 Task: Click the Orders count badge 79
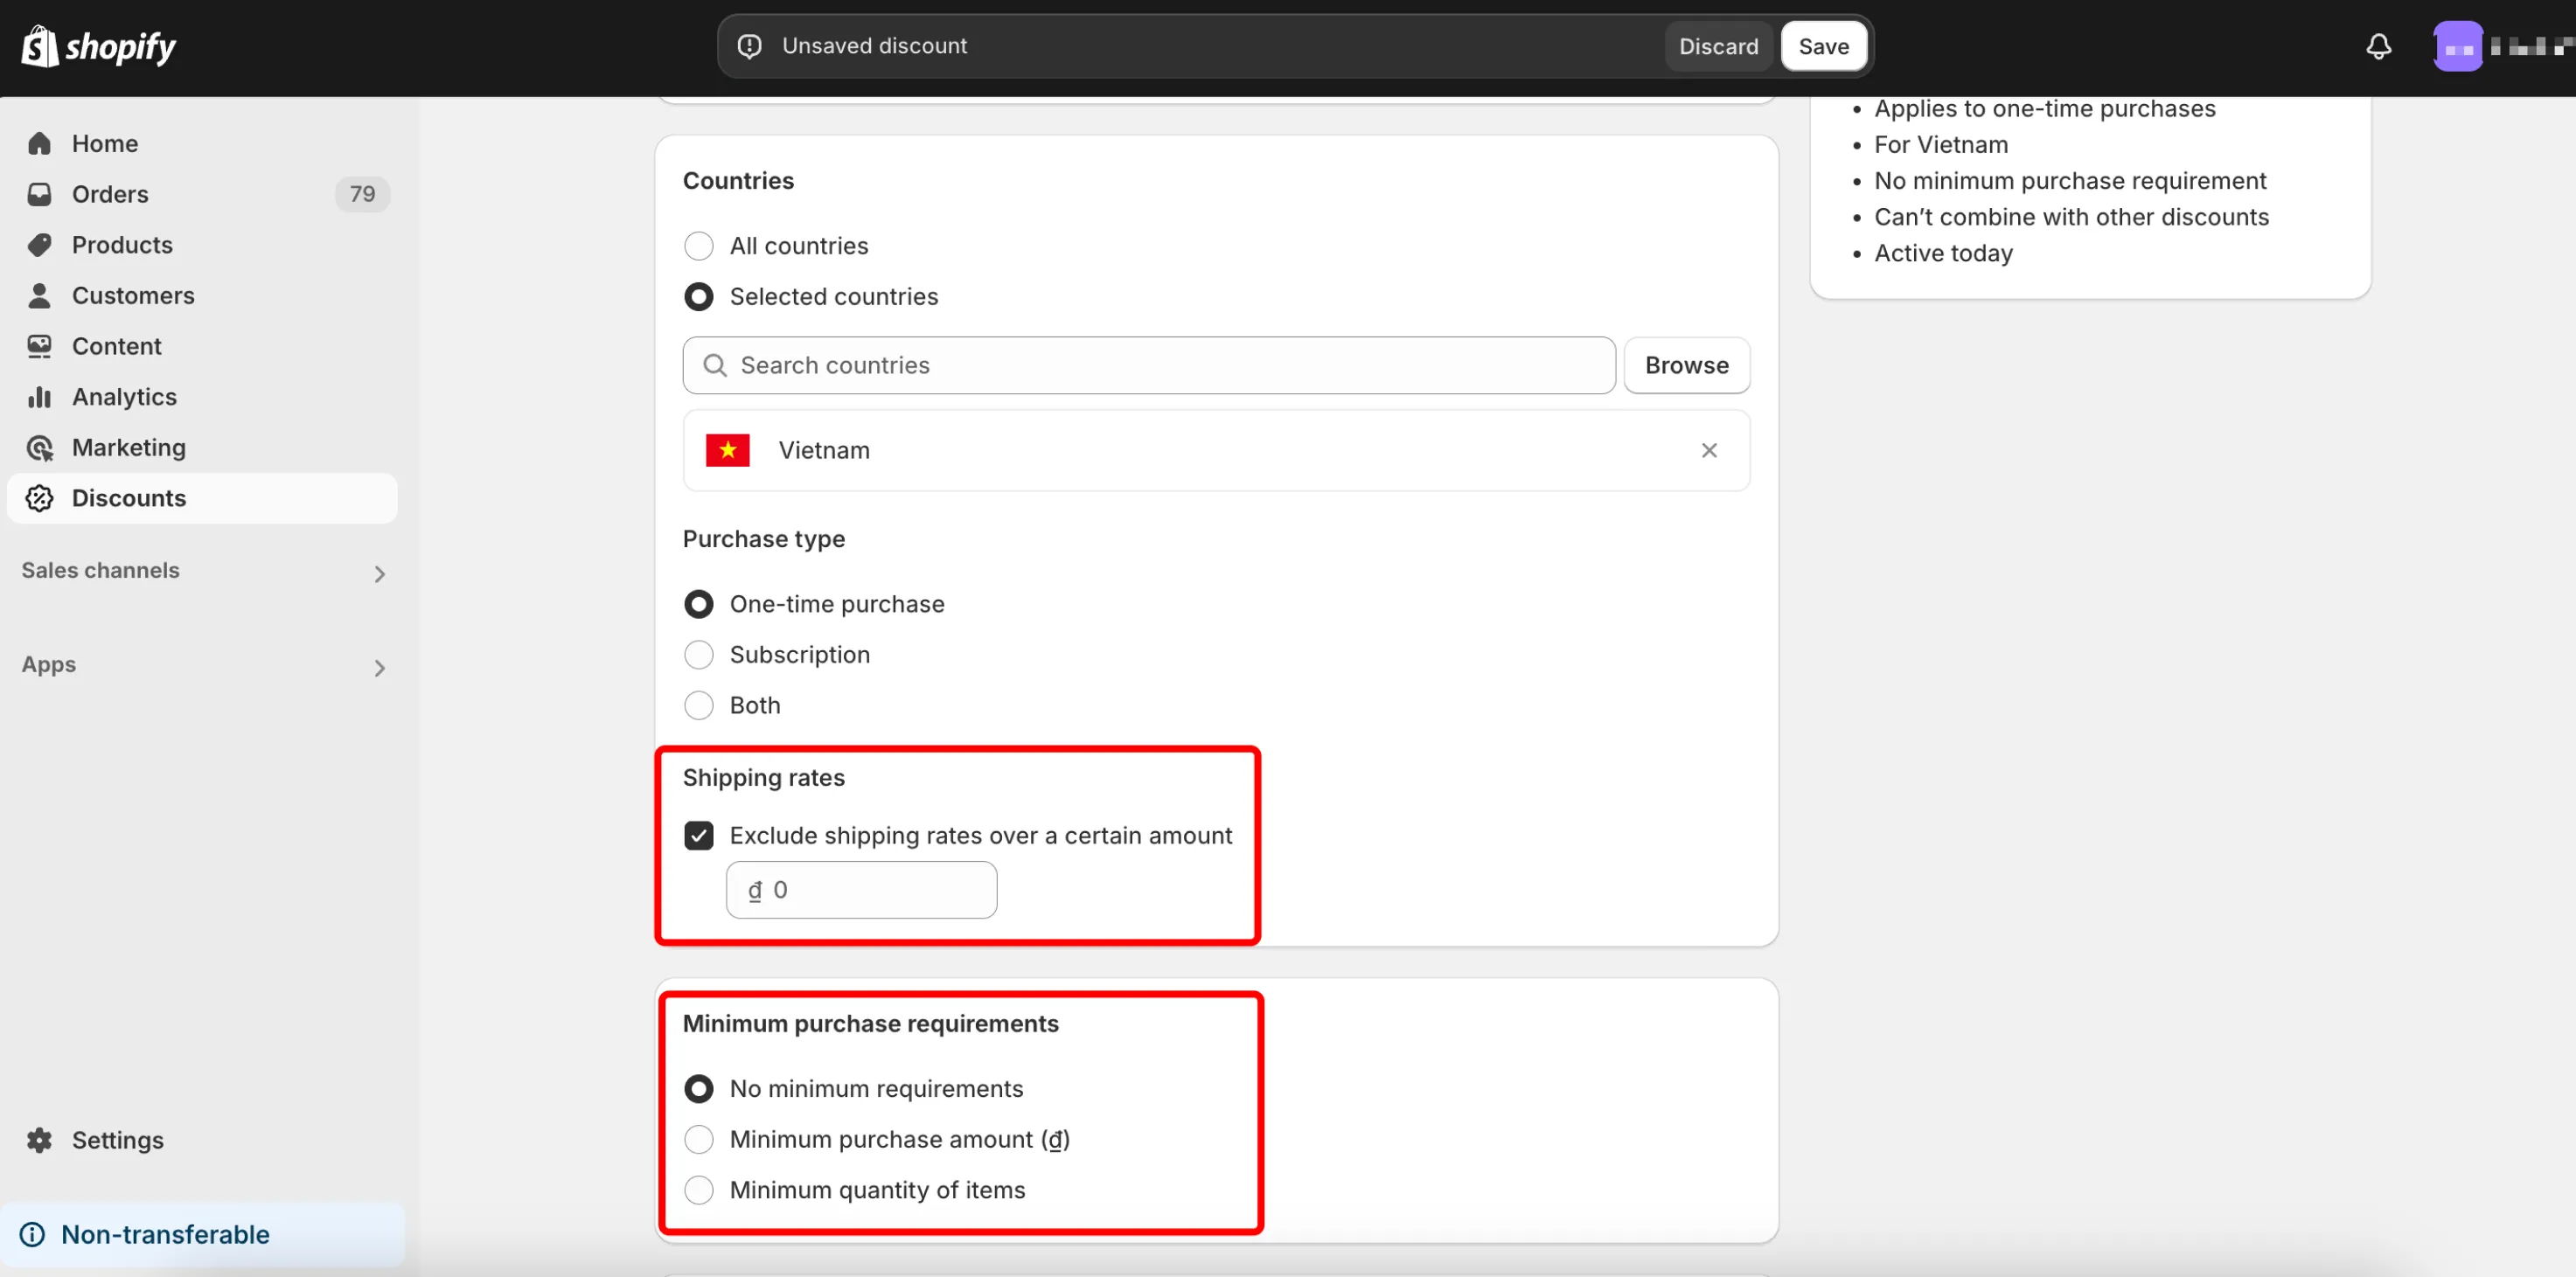362,194
